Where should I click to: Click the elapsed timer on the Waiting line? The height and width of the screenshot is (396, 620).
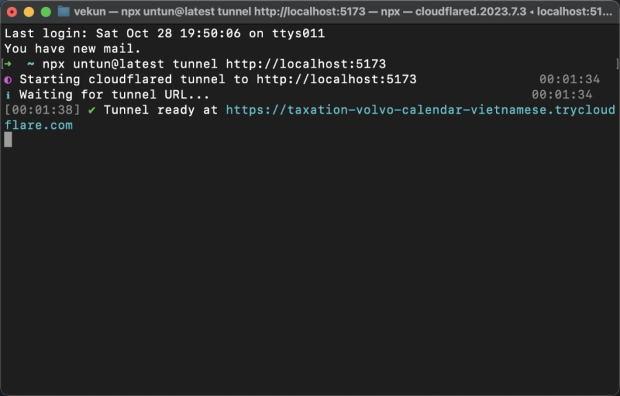561,95
